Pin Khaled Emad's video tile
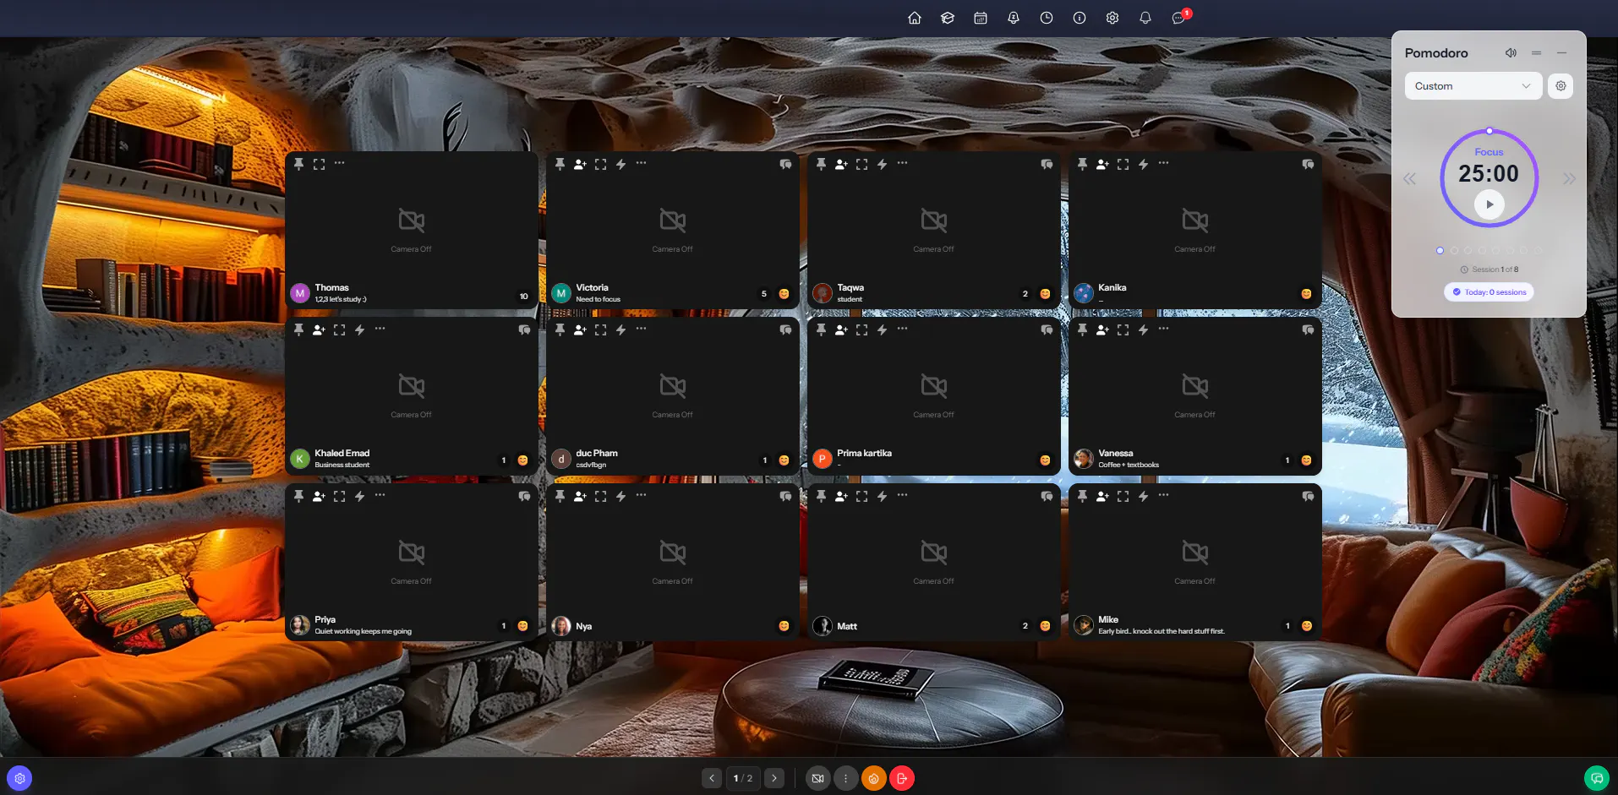The width and height of the screenshot is (1618, 795). pos(298,329)
